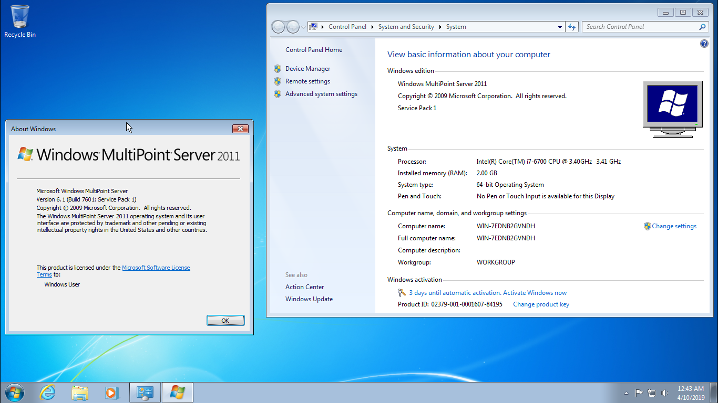Refresh the System control panel page
This screenshot has height=403, width=718.
click(572, 27)
